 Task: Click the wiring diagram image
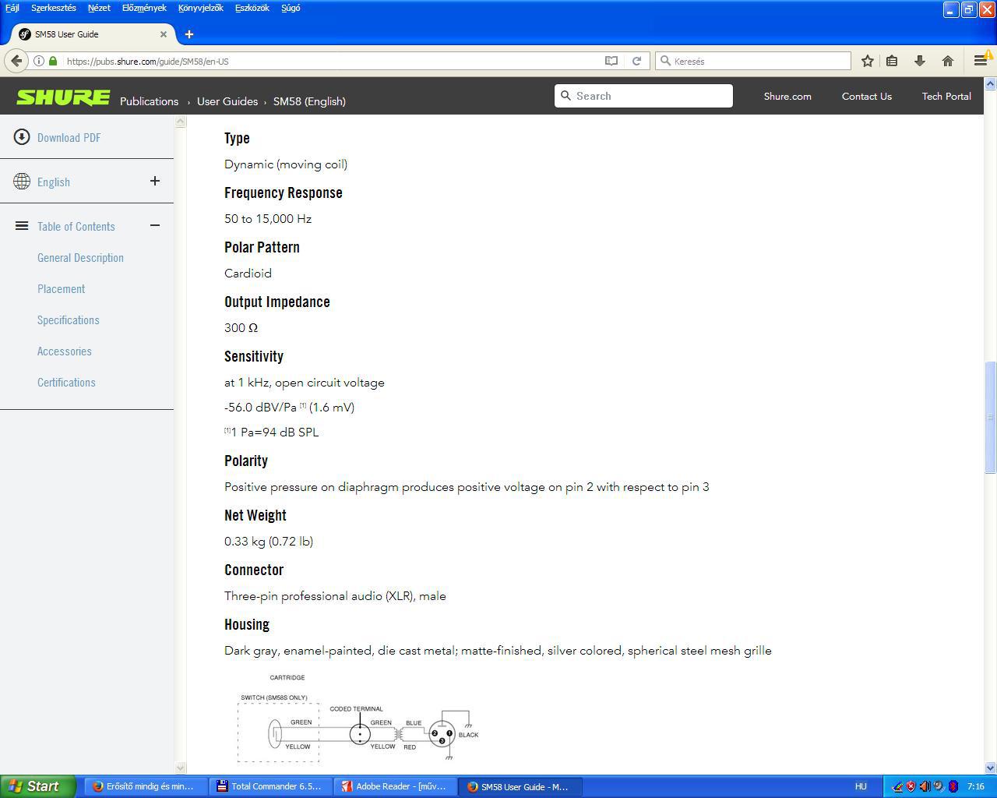(358, 719)
